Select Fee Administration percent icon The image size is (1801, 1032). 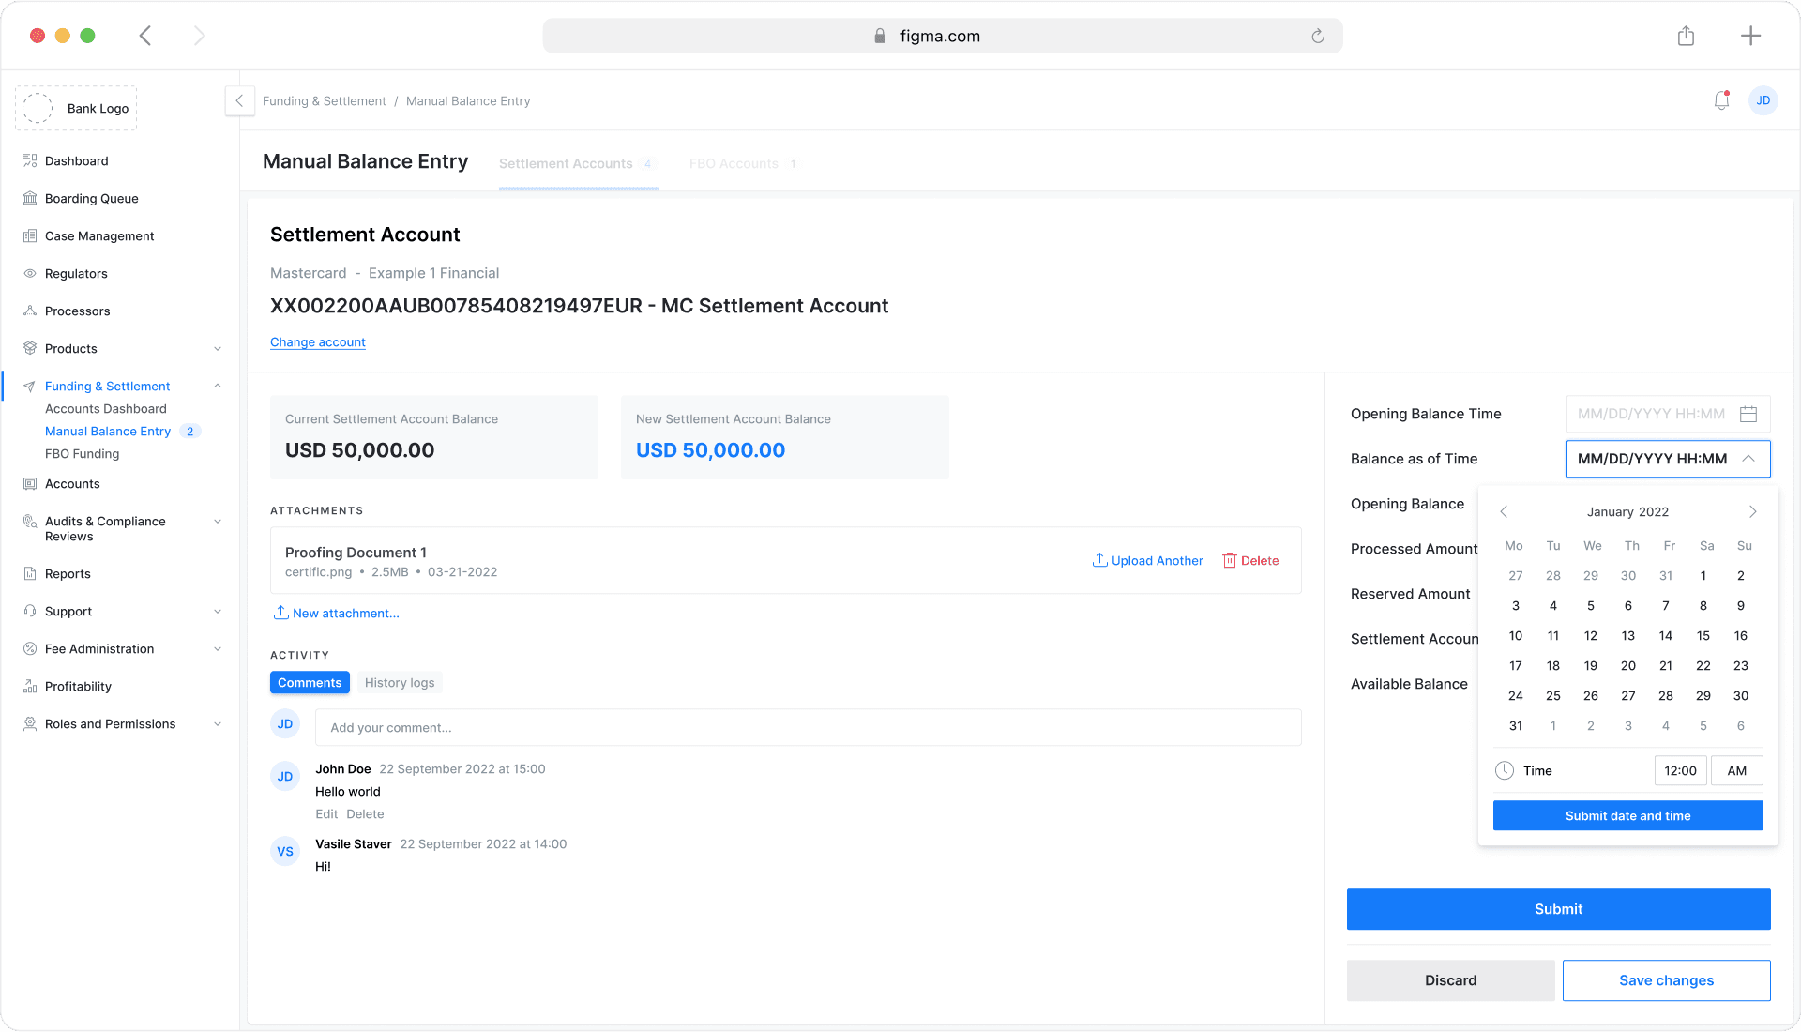click(x=30, y=648)
